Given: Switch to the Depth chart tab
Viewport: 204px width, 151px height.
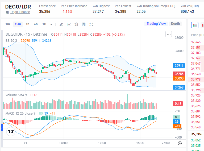Looking at the screenshot, I should point(175,24).
